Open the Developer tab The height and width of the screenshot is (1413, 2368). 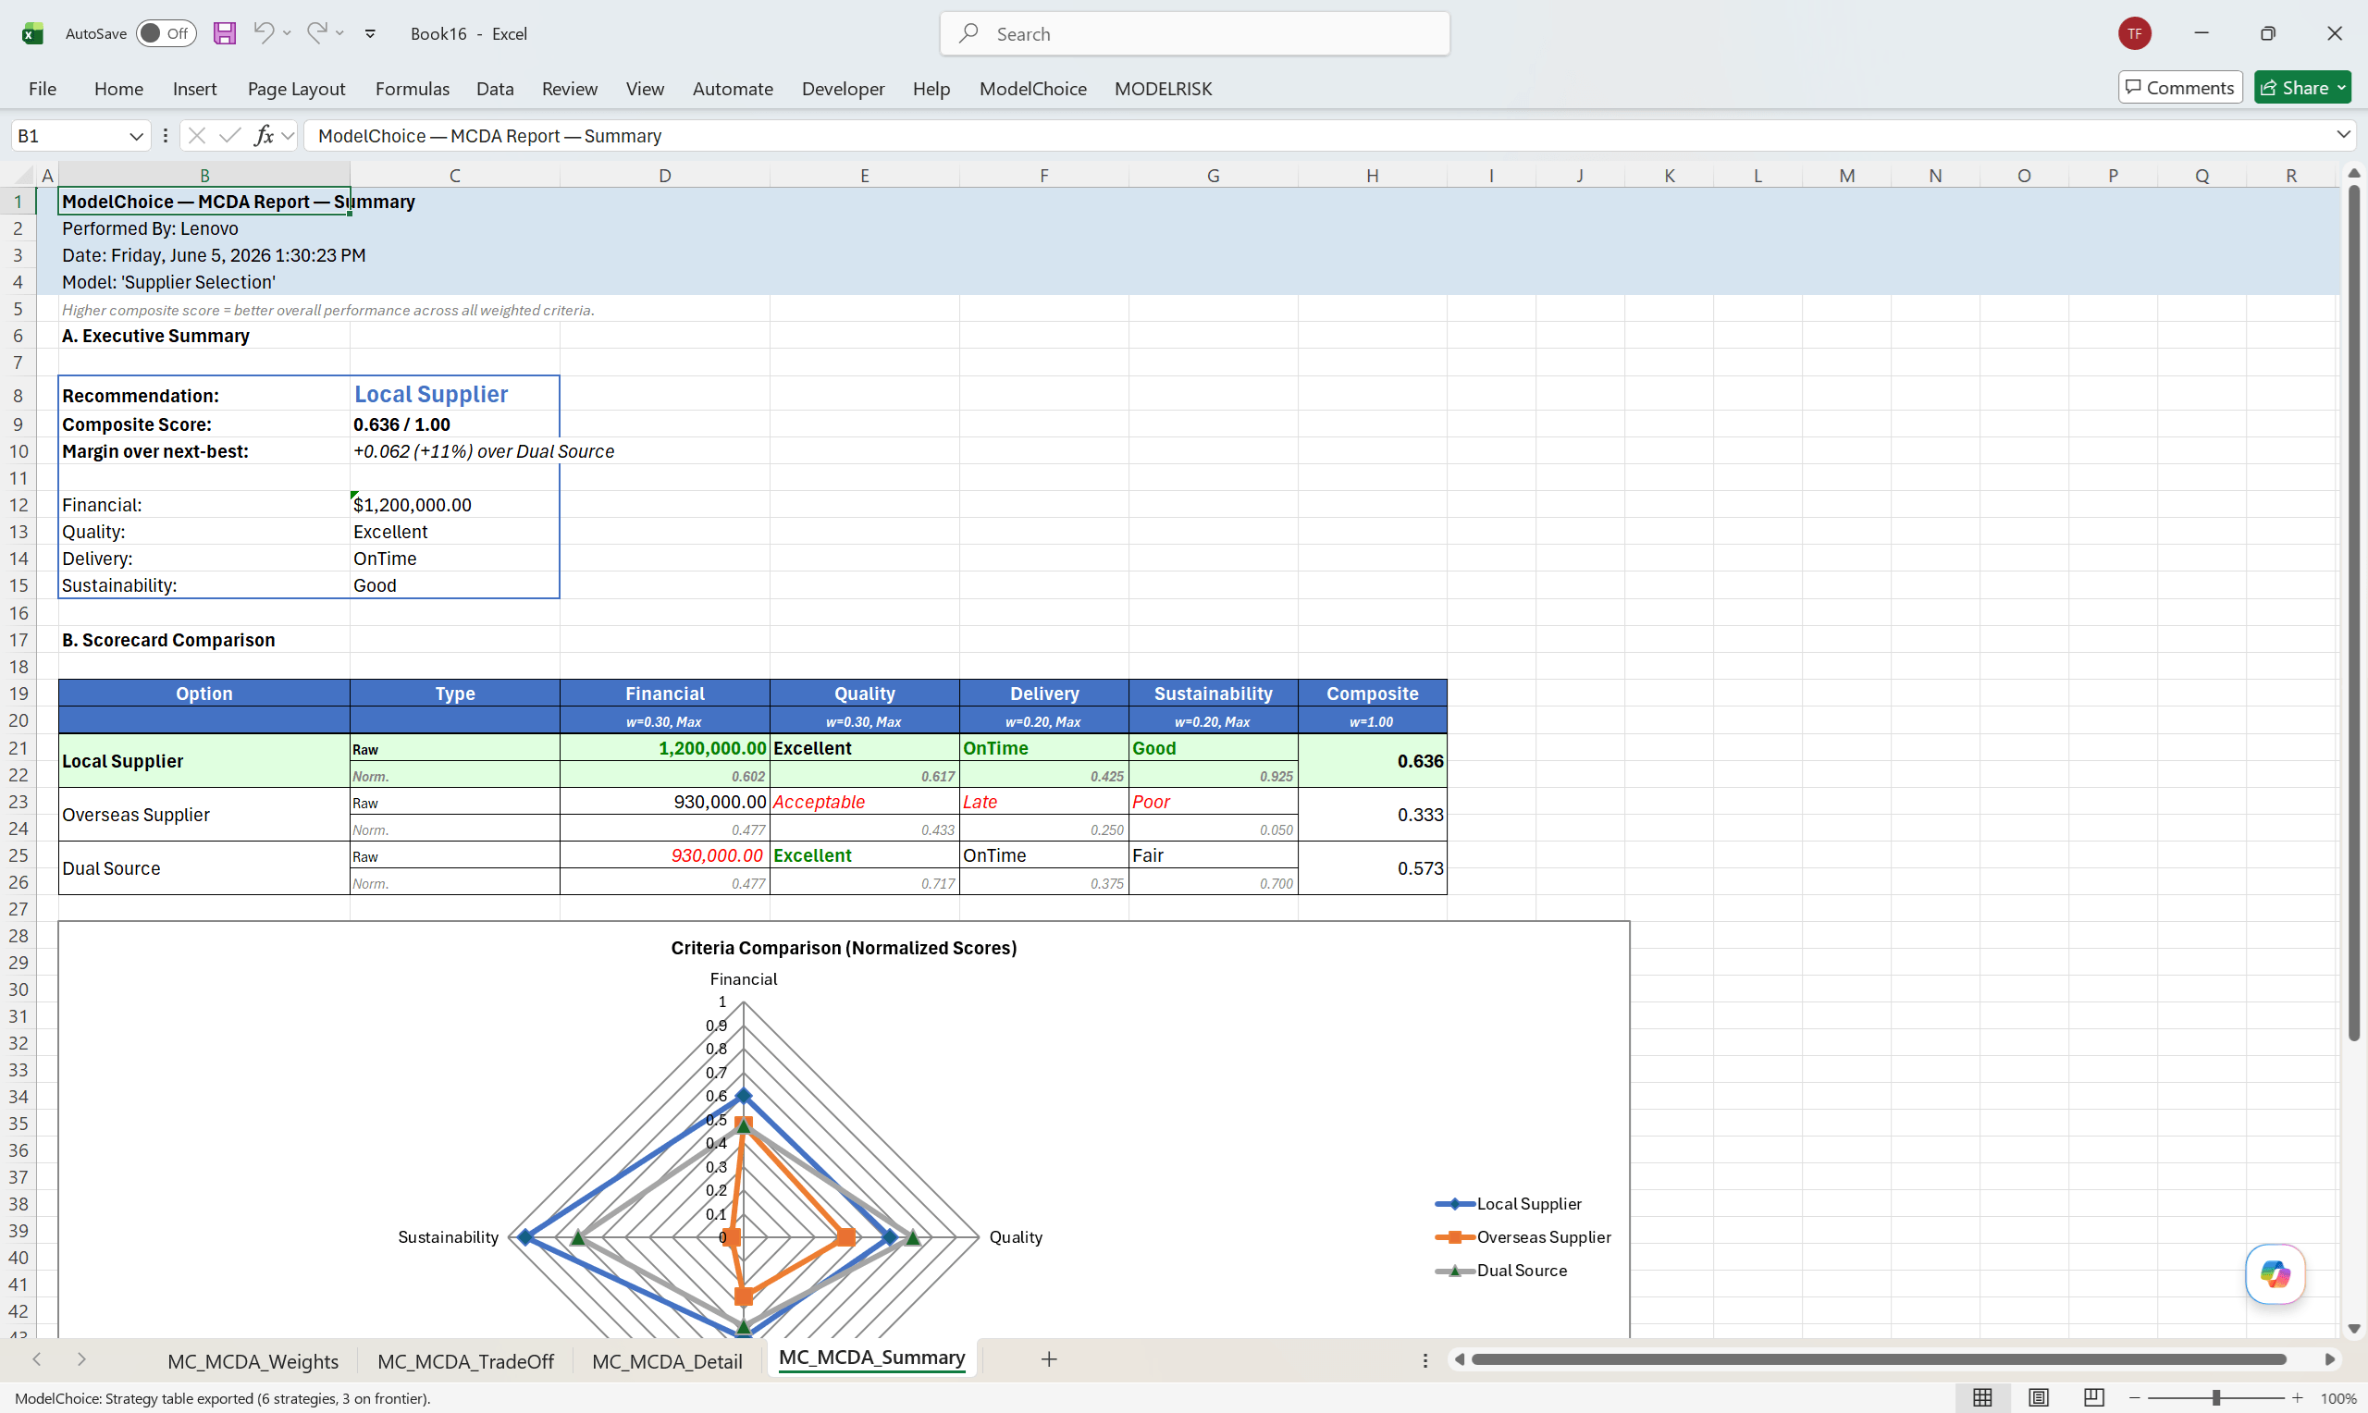click(843, 89)
